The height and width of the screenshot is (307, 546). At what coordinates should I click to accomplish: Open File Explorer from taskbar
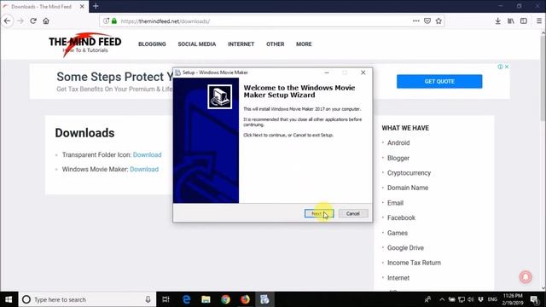click(206, 299)
